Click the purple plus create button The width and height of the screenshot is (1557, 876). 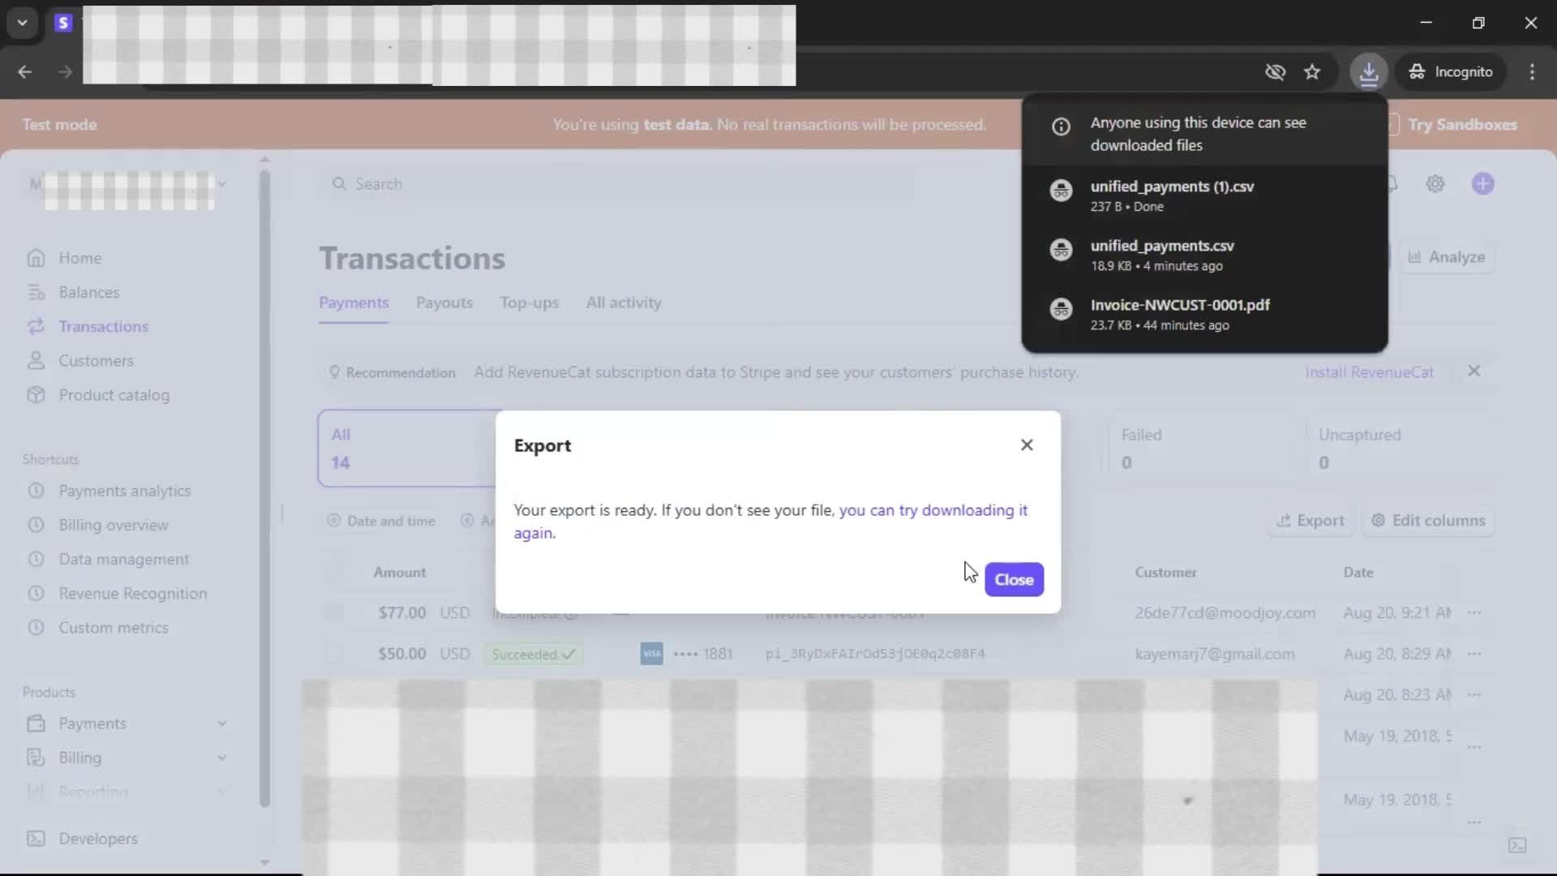(x=1482, y=184)
